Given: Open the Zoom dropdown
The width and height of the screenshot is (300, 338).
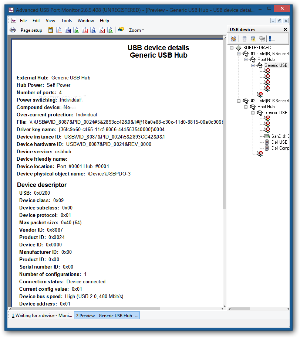Looking at the screenshot, I should coord(136,30).
